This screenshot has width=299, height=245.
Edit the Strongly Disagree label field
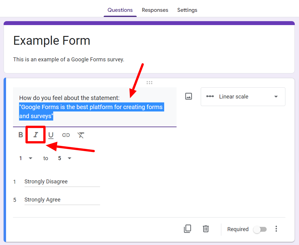coord(62,182)
